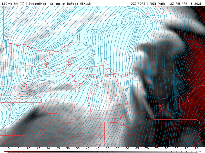Click the "Valid: 12Z FRI APR 18 2025" text
The image size is (205, 153).
[180, 4]
